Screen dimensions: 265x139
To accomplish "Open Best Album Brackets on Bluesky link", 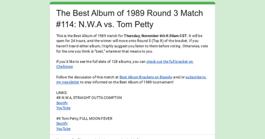I will click(x=146, y=77).
